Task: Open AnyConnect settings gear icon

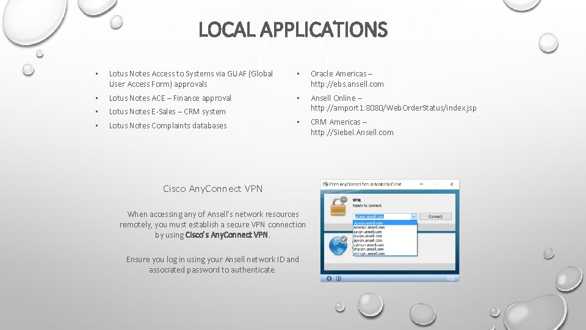Action: click(329, 279)
